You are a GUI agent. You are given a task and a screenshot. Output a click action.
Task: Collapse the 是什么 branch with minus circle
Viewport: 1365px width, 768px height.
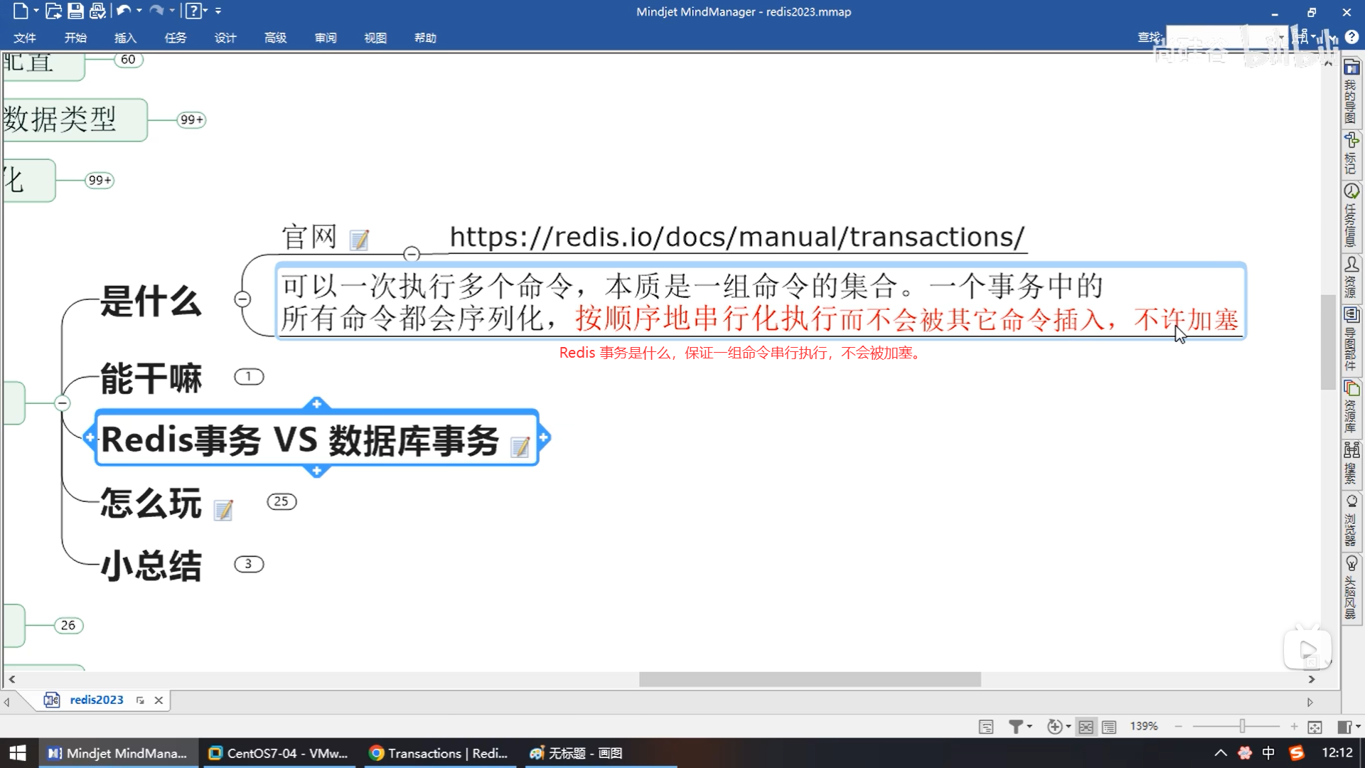[242, 299]
